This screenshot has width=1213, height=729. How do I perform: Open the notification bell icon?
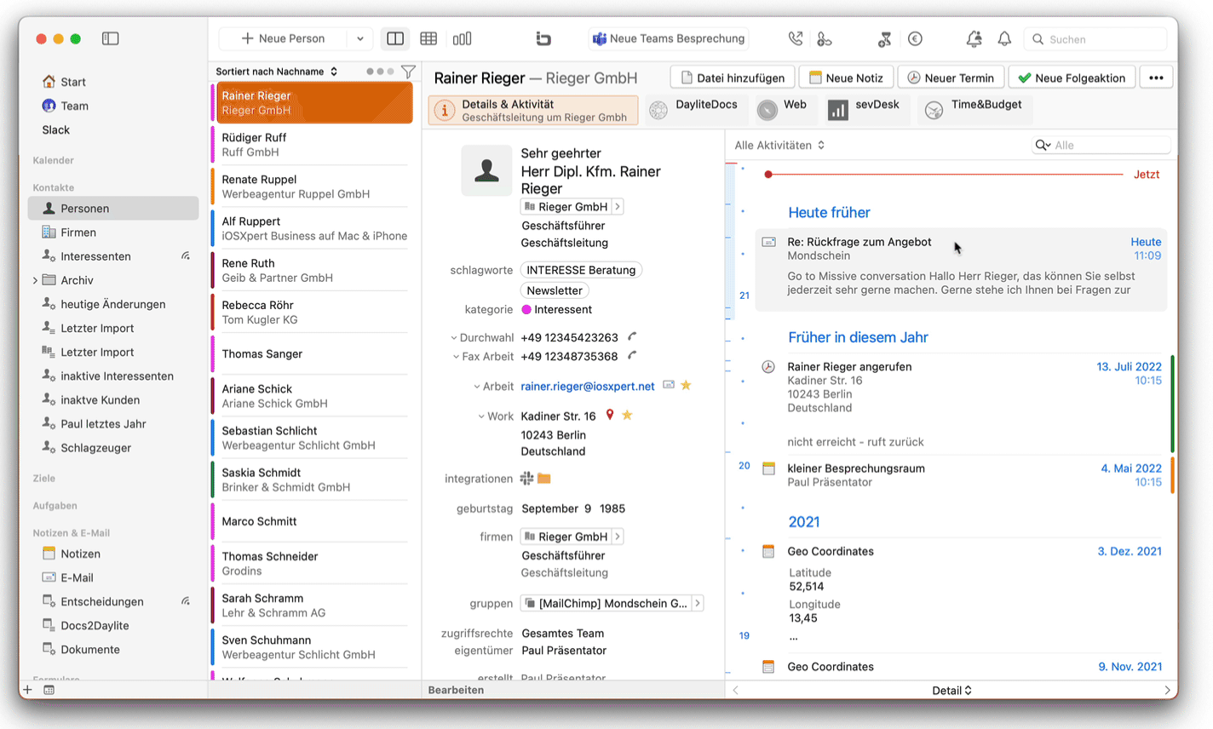pyautogui.click(x=1004, y=38)
